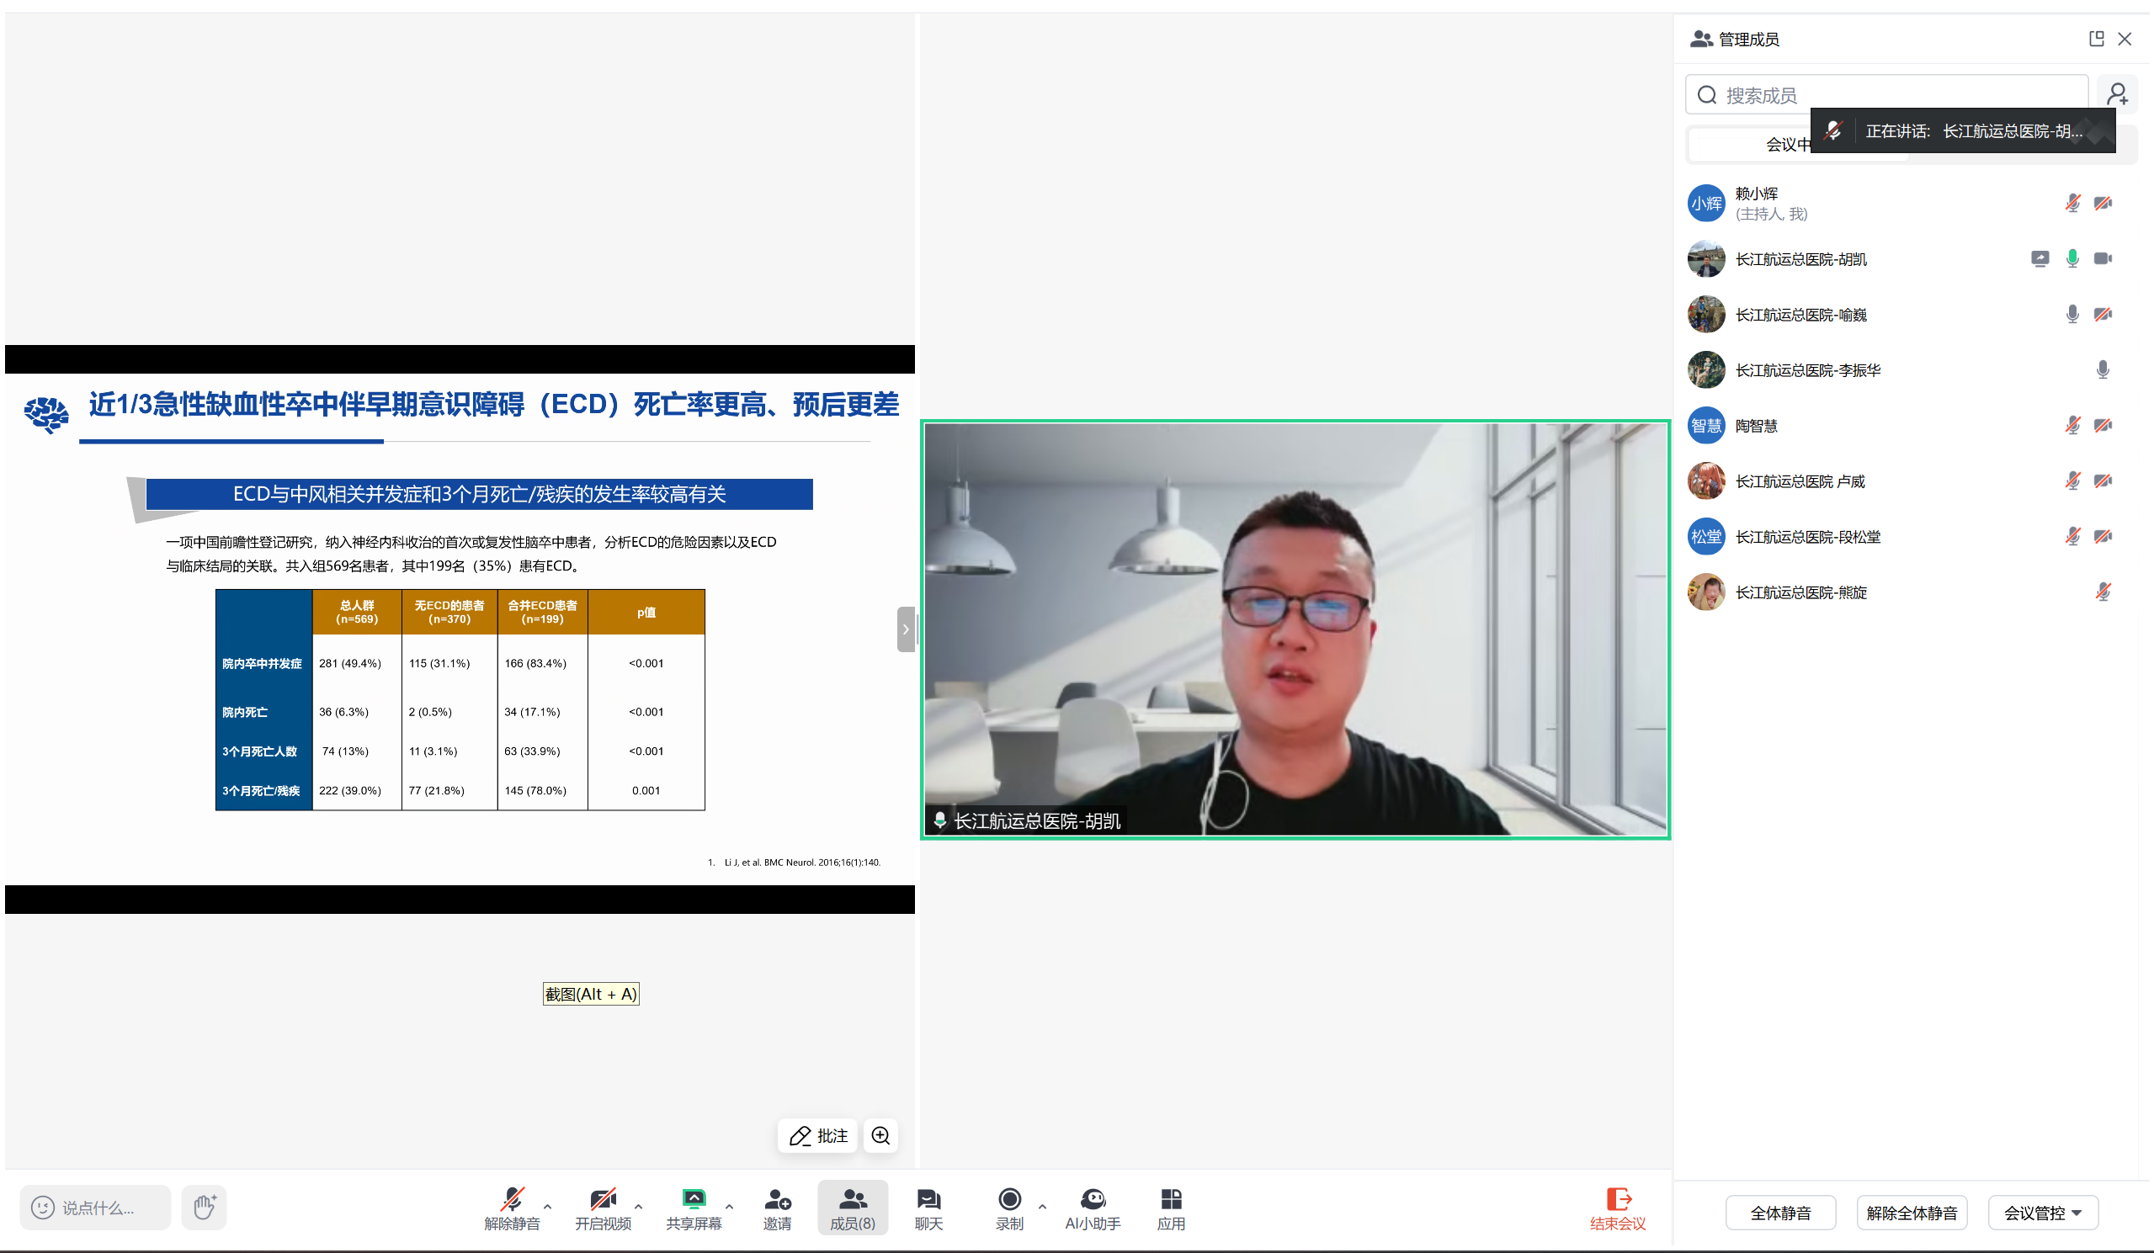This screenshot has width=2154, height=1253.
Task: Click the end meeting (结束会议) button
Action: (1617, 1208)
